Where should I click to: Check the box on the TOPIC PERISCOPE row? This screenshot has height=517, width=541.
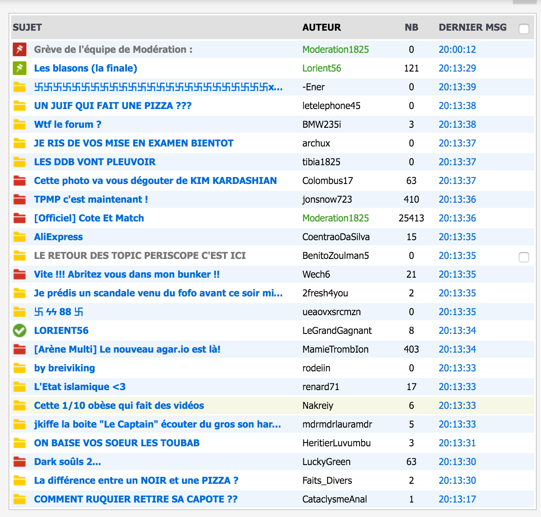pyautogui.click(x=524, y=257)
